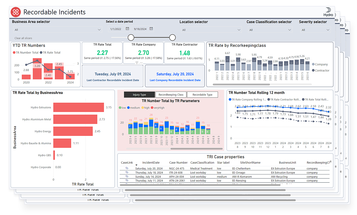Viewport: 357px width, 215px height.
Task: Select Hydro Aluminium Metal bar
Action: point(75,119)
